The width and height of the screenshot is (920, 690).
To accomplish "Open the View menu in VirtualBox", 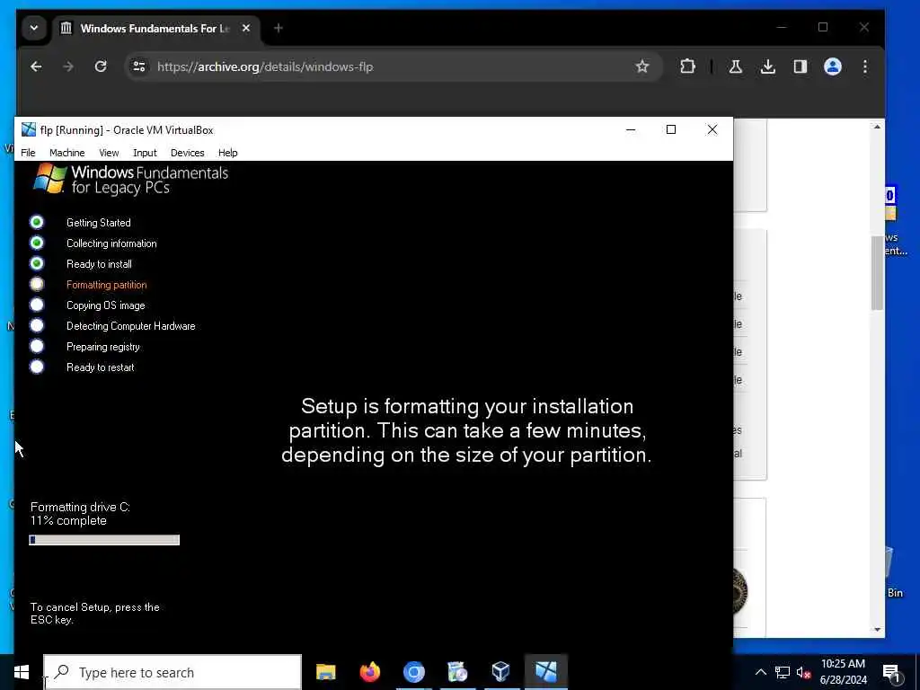I will pos(109,153).
